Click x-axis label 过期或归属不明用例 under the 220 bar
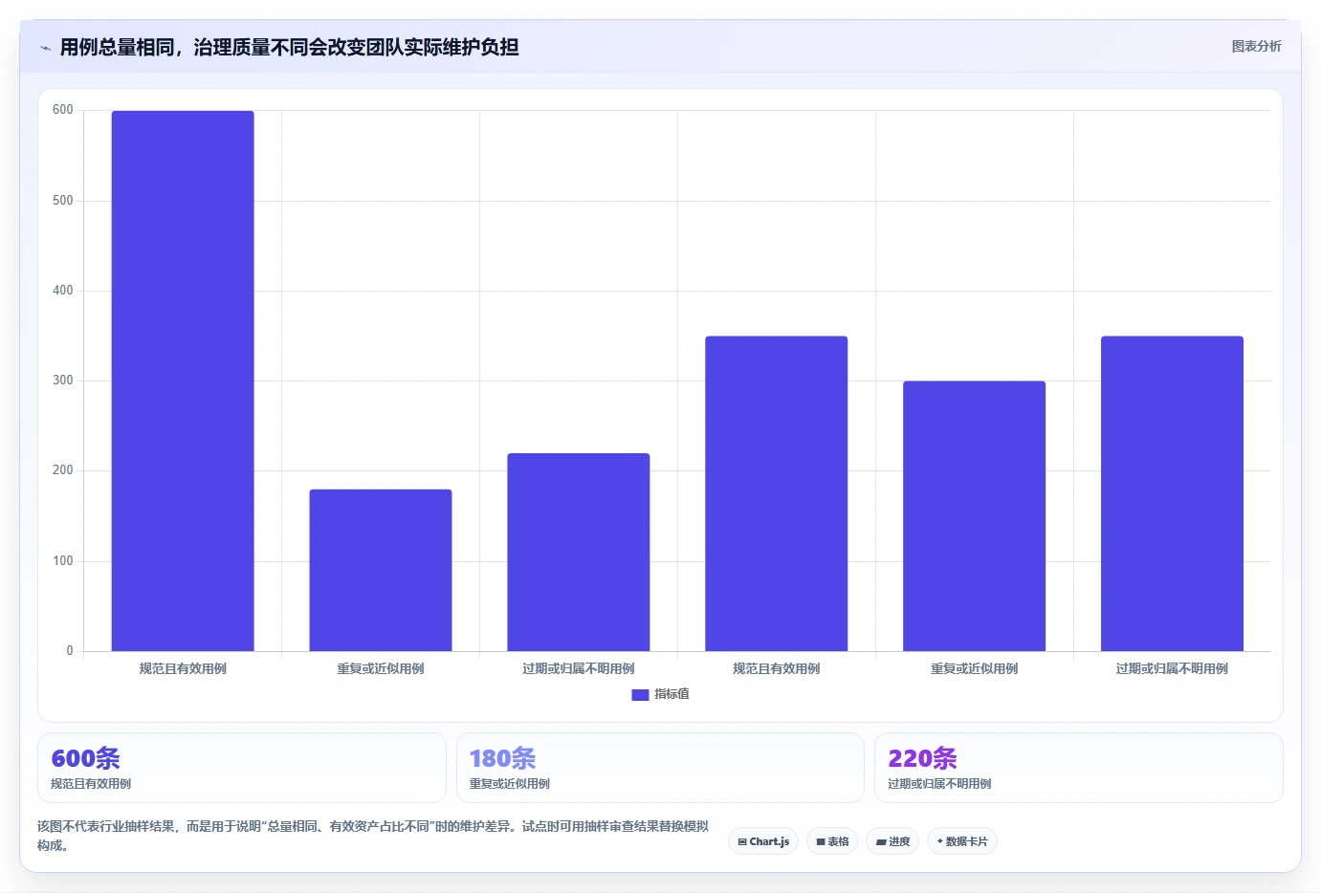The width and height of the screenshot is (1321, 893). (579, 668)
